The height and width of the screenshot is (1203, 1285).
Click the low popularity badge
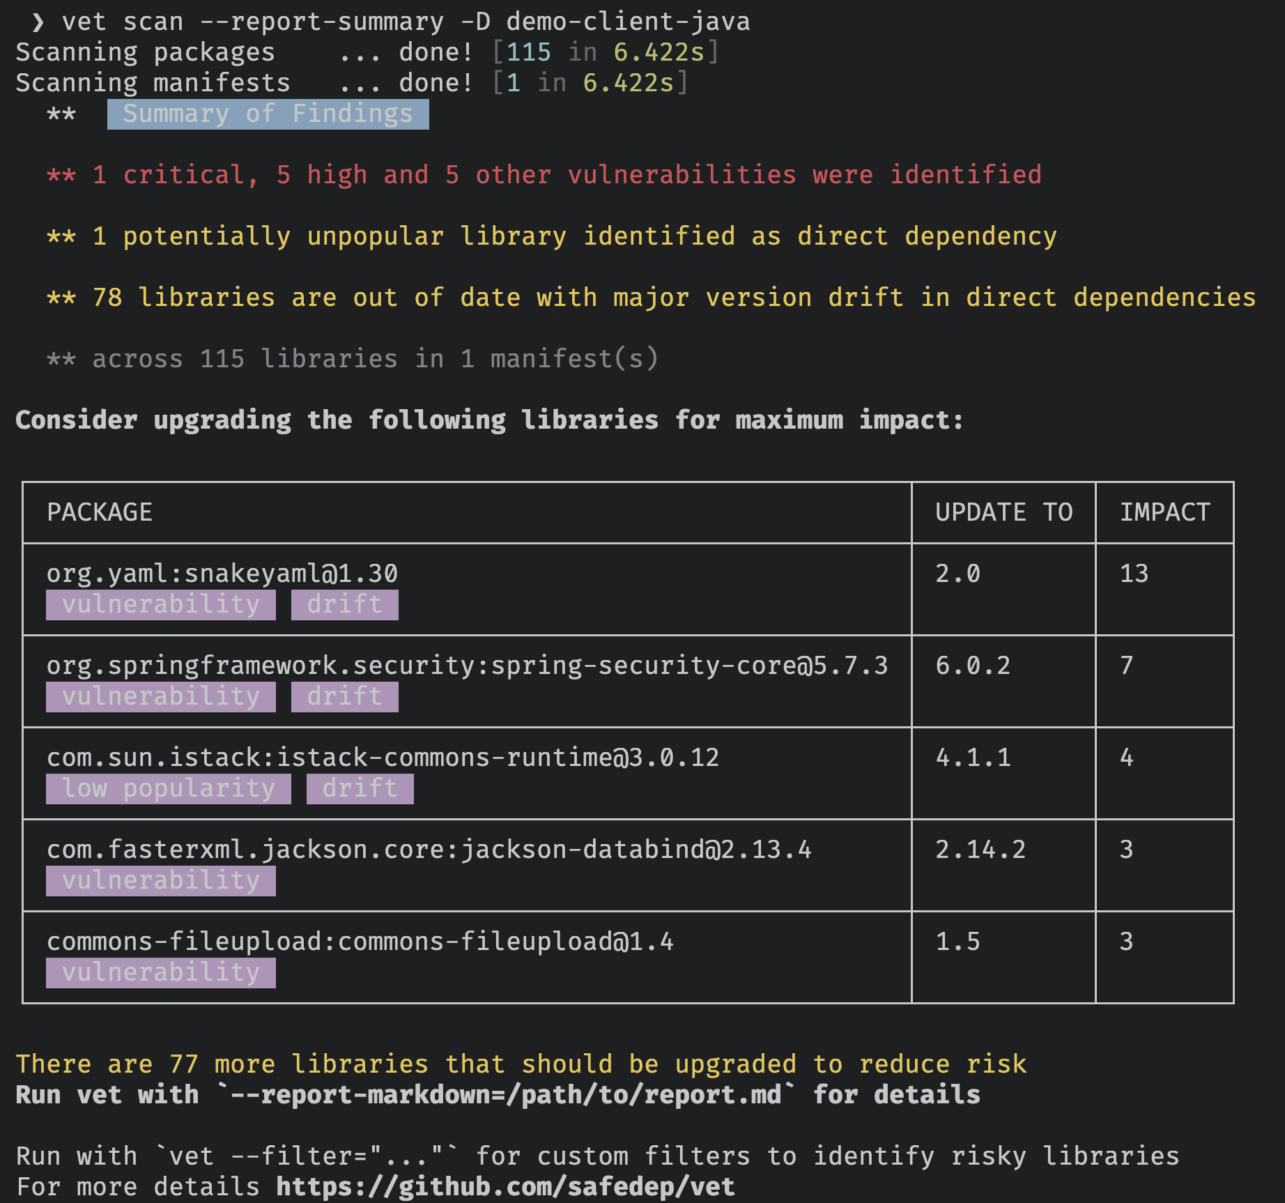pyautogui.click(x=168, y=788)
